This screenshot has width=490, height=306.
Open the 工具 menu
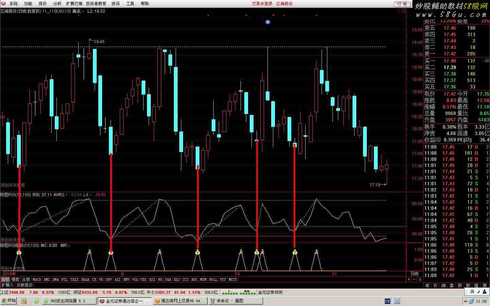tap(130, 3)
